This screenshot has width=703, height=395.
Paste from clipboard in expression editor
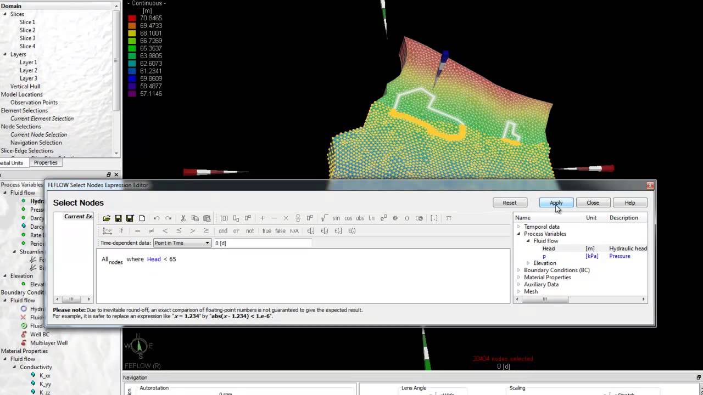coord(207,218)
